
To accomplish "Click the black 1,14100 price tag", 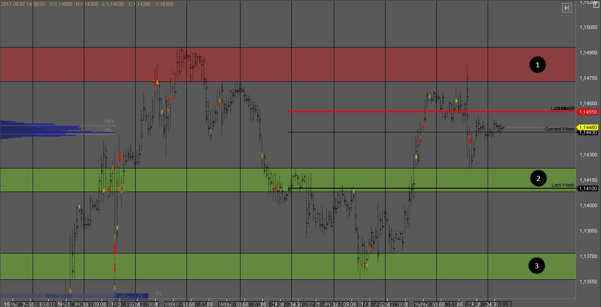I will [x=588, y=188].
